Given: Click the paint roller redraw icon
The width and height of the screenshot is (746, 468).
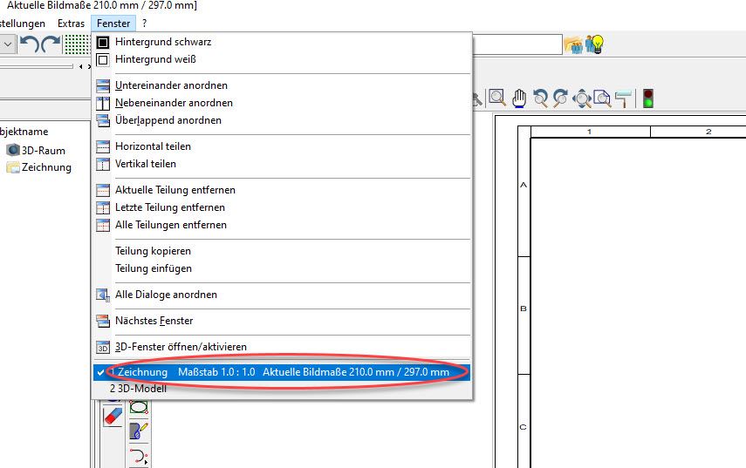Looking at the screenshot, I should coord(623,98).
